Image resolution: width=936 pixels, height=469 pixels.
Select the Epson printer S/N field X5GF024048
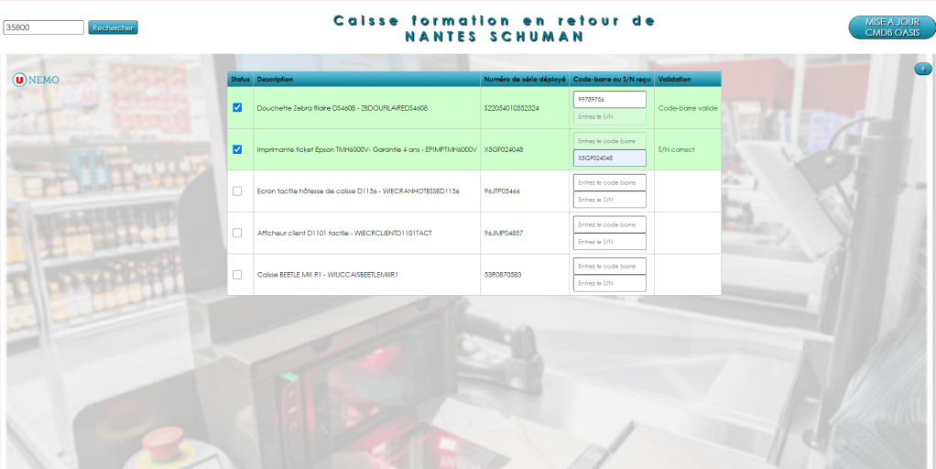tap(609, 158)
